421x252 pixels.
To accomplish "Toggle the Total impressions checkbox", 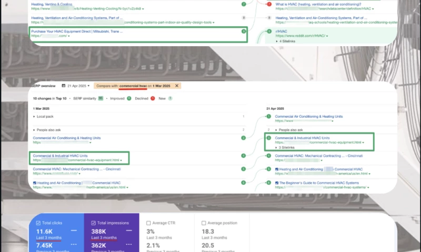I will pyautogui.click(x=93, y=223).
